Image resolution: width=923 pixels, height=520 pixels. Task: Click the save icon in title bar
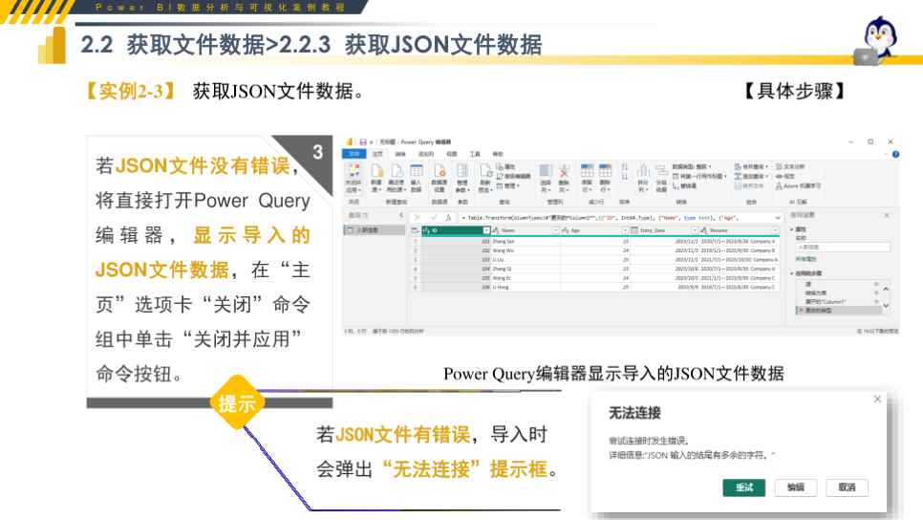click(x=363, y=141)
